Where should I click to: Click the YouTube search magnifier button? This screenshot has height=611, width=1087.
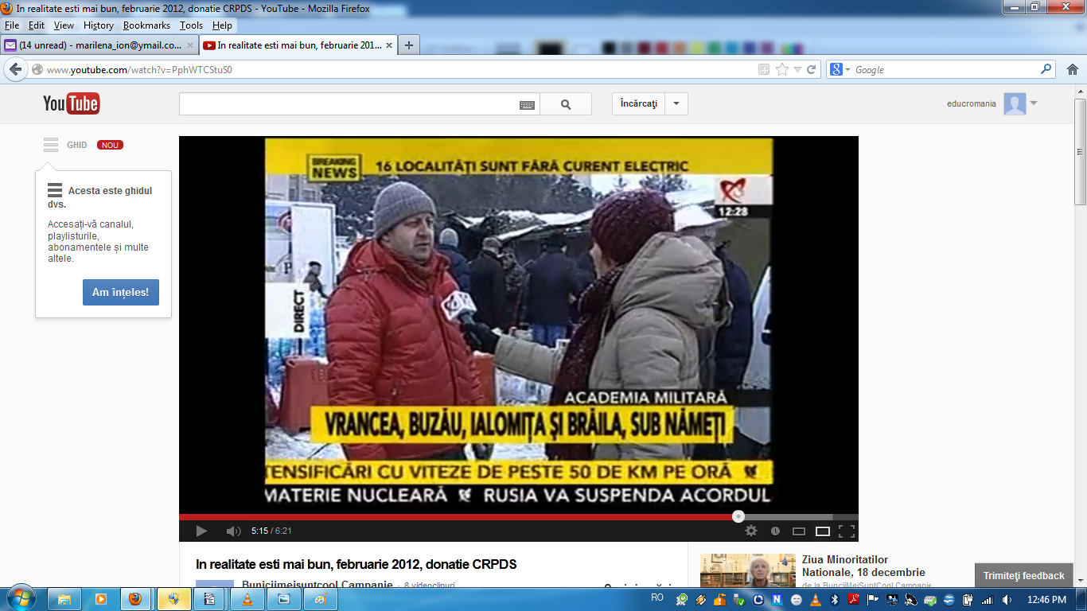566,104
